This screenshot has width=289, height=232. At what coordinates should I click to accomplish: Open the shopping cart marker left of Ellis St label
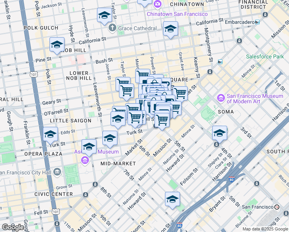(x=135, y=118)
